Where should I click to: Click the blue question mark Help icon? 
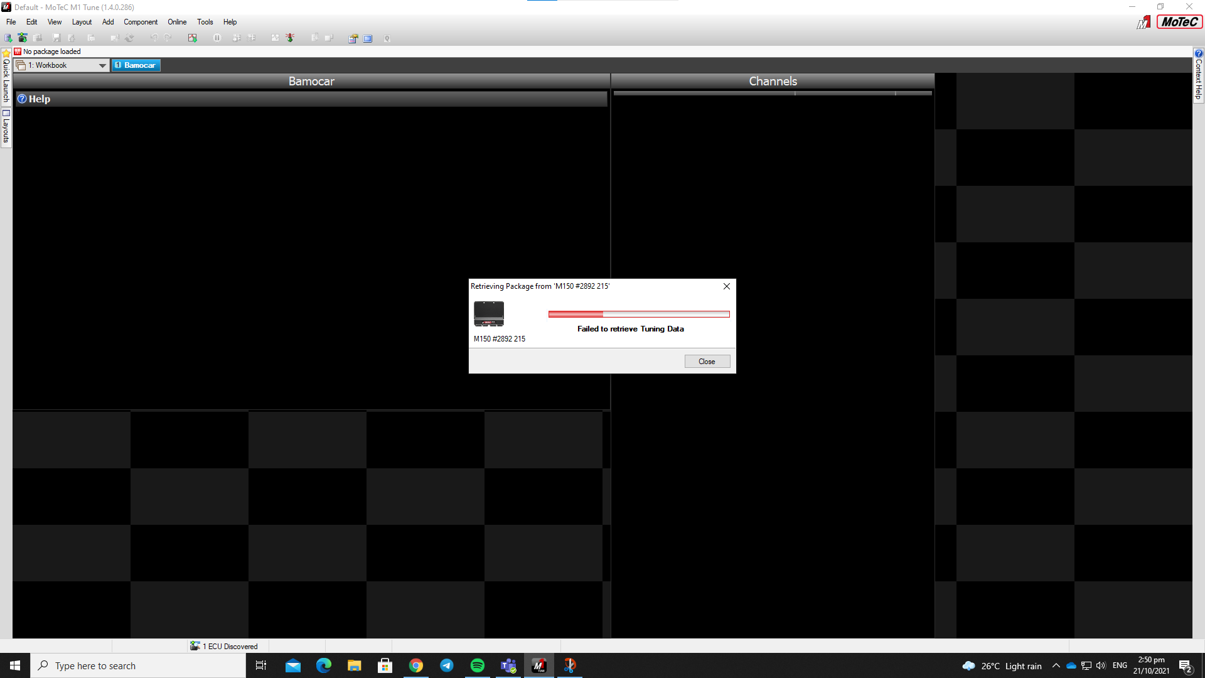coord(22,99)
